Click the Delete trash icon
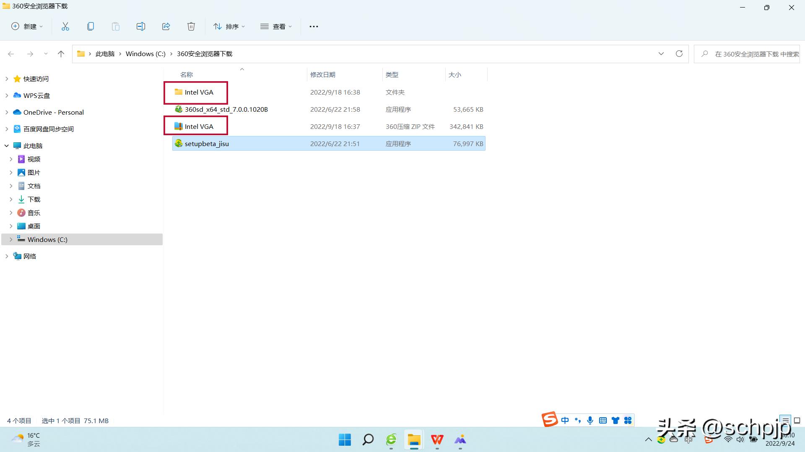 pos(191,26)
